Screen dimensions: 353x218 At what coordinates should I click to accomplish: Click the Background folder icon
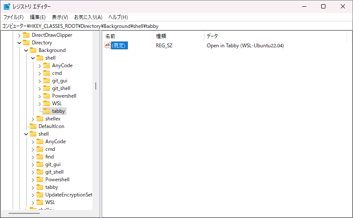33,50
